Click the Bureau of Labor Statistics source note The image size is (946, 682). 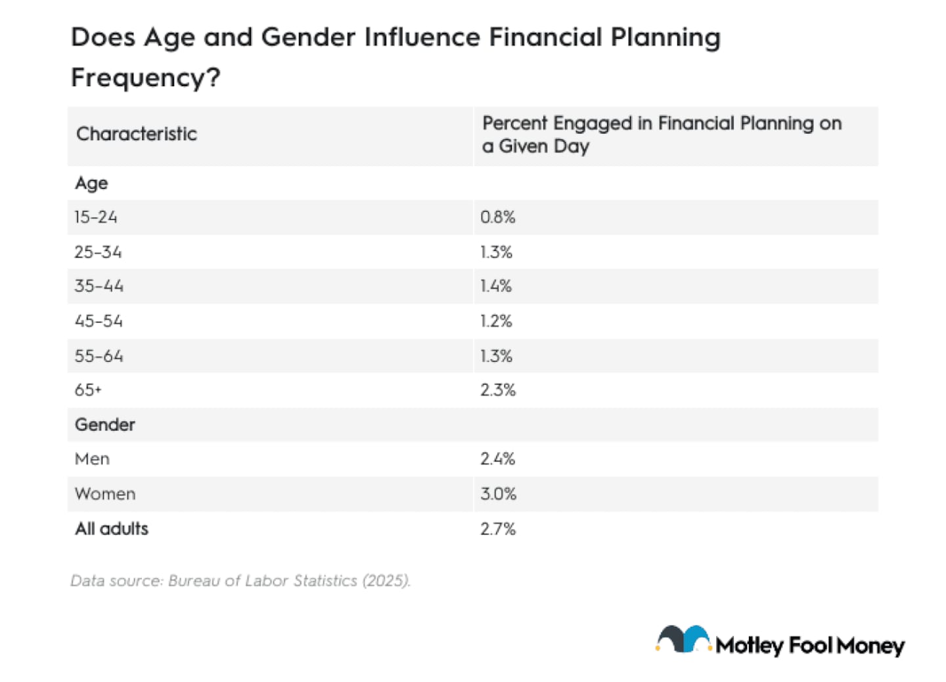pos(240,581)
